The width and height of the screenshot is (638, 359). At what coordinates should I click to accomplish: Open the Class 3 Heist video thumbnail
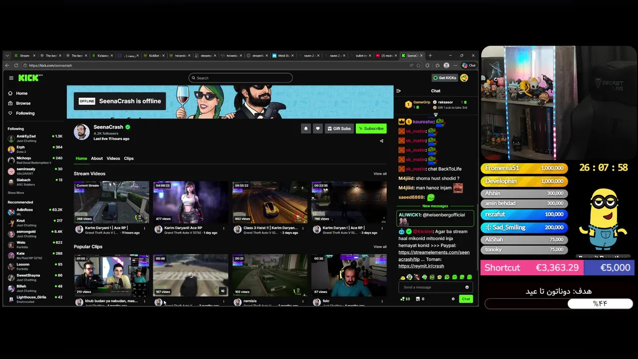(270, 202)
